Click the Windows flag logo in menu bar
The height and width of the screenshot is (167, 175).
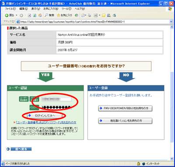click(x=170, y=9)
